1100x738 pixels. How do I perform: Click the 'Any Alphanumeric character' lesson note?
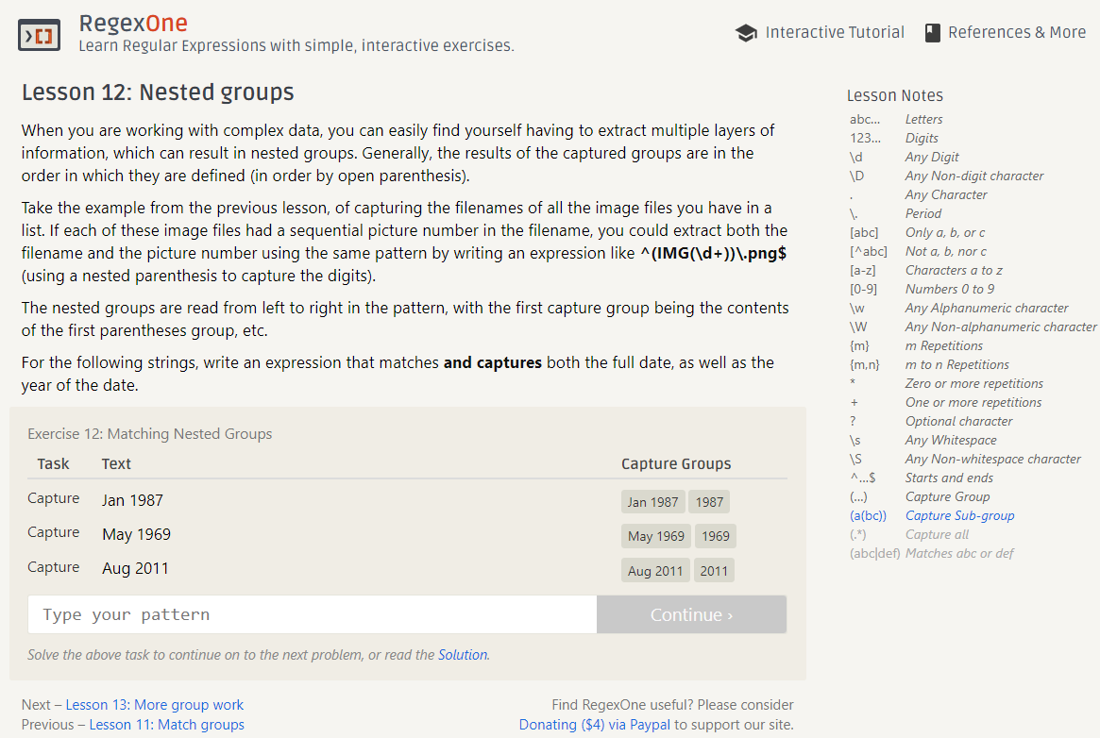pyautogui.click(x=987, y=307)
